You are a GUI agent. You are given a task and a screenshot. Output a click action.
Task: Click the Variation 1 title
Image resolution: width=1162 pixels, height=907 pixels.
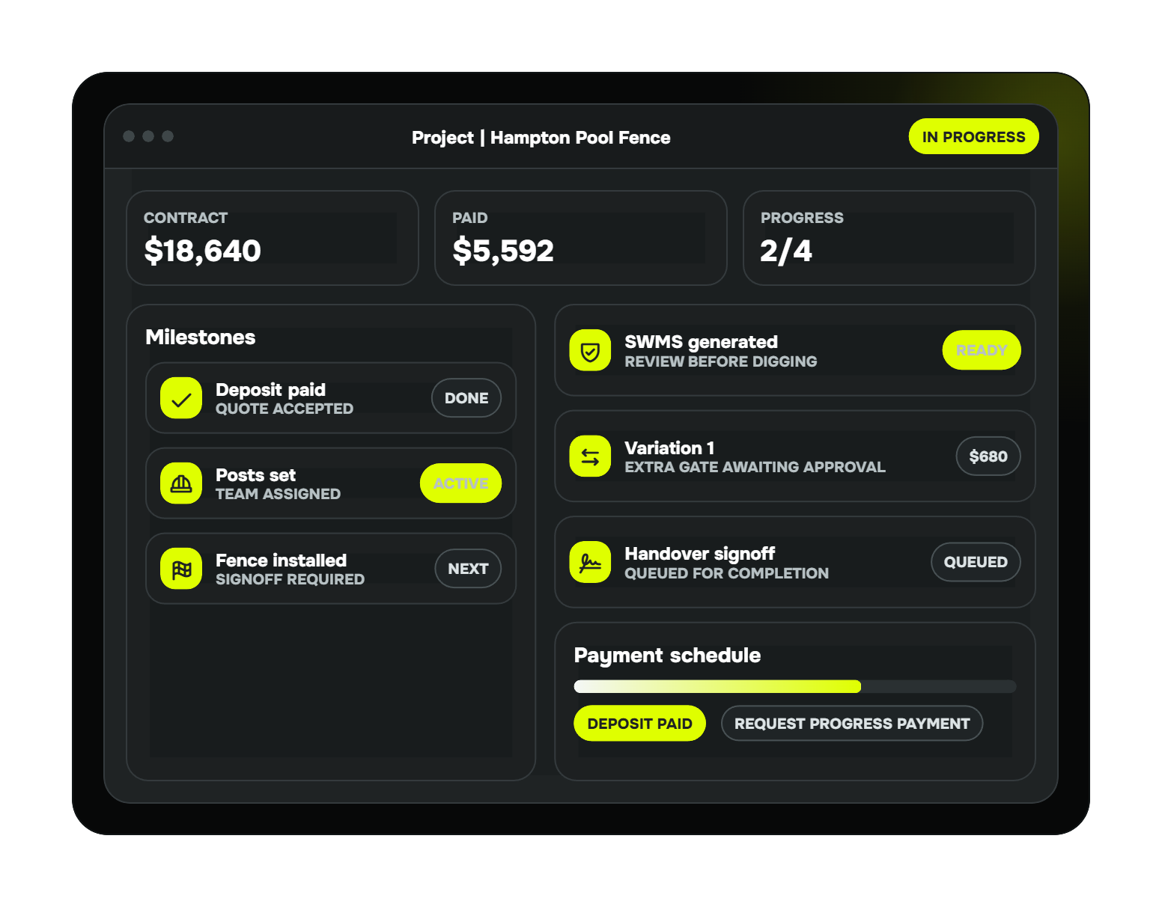point(669,448)
